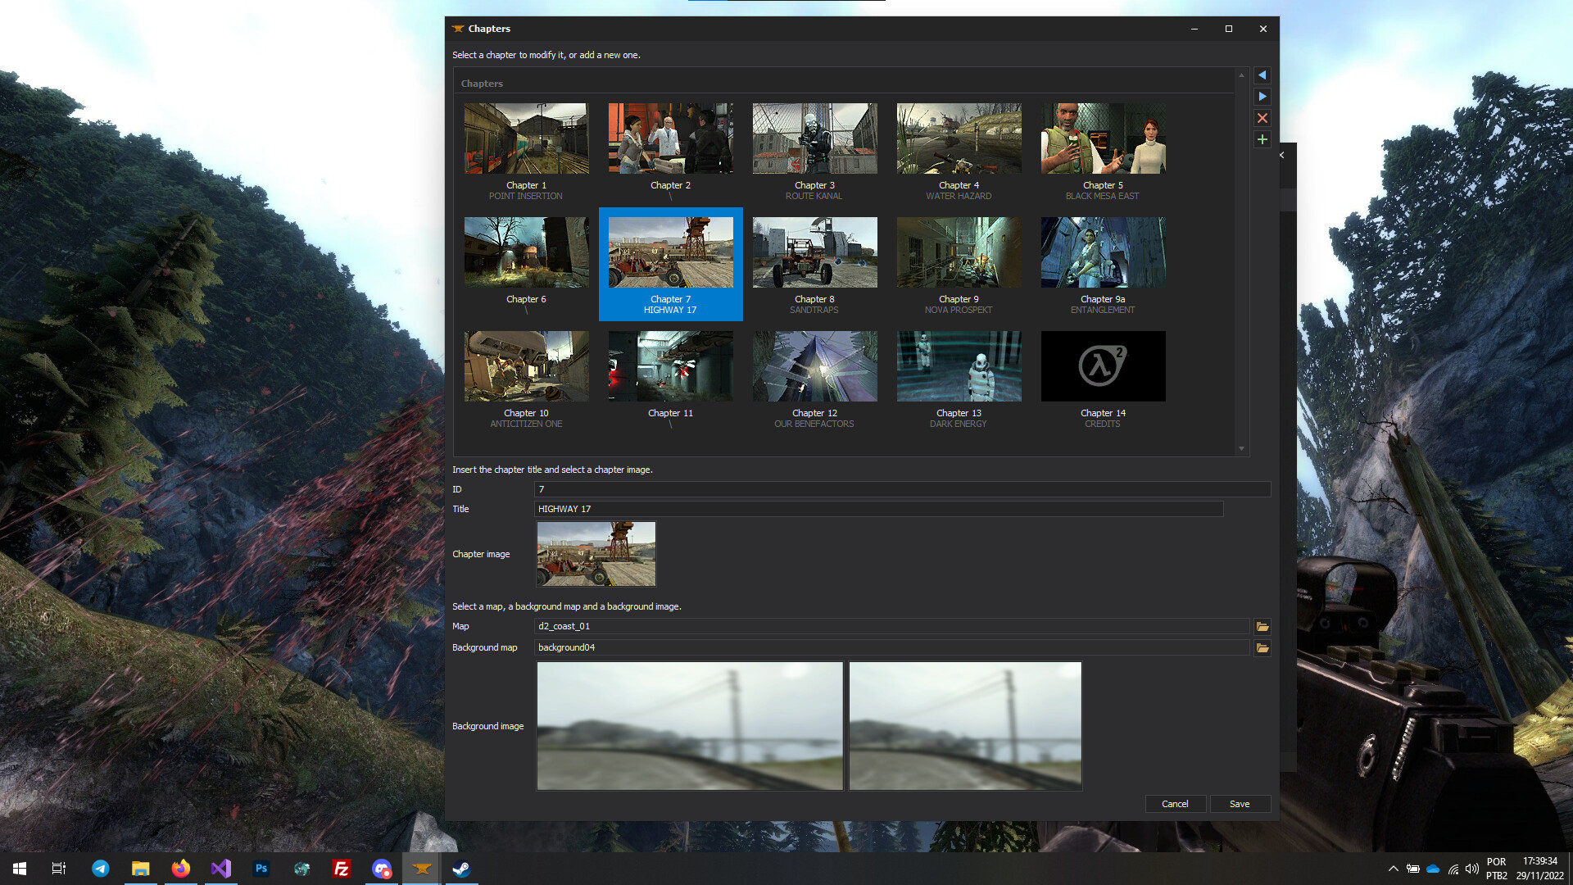Browse for a map with the folder icon

[x=1262, y=627]
